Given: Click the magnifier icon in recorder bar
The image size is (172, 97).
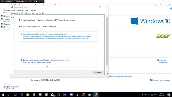Looking at the screenshot, I should 4,1.
